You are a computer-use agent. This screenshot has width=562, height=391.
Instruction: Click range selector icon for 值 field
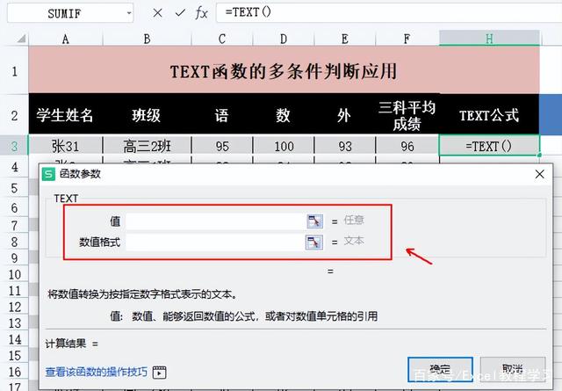pyautogui.click(x=314, y=221)
